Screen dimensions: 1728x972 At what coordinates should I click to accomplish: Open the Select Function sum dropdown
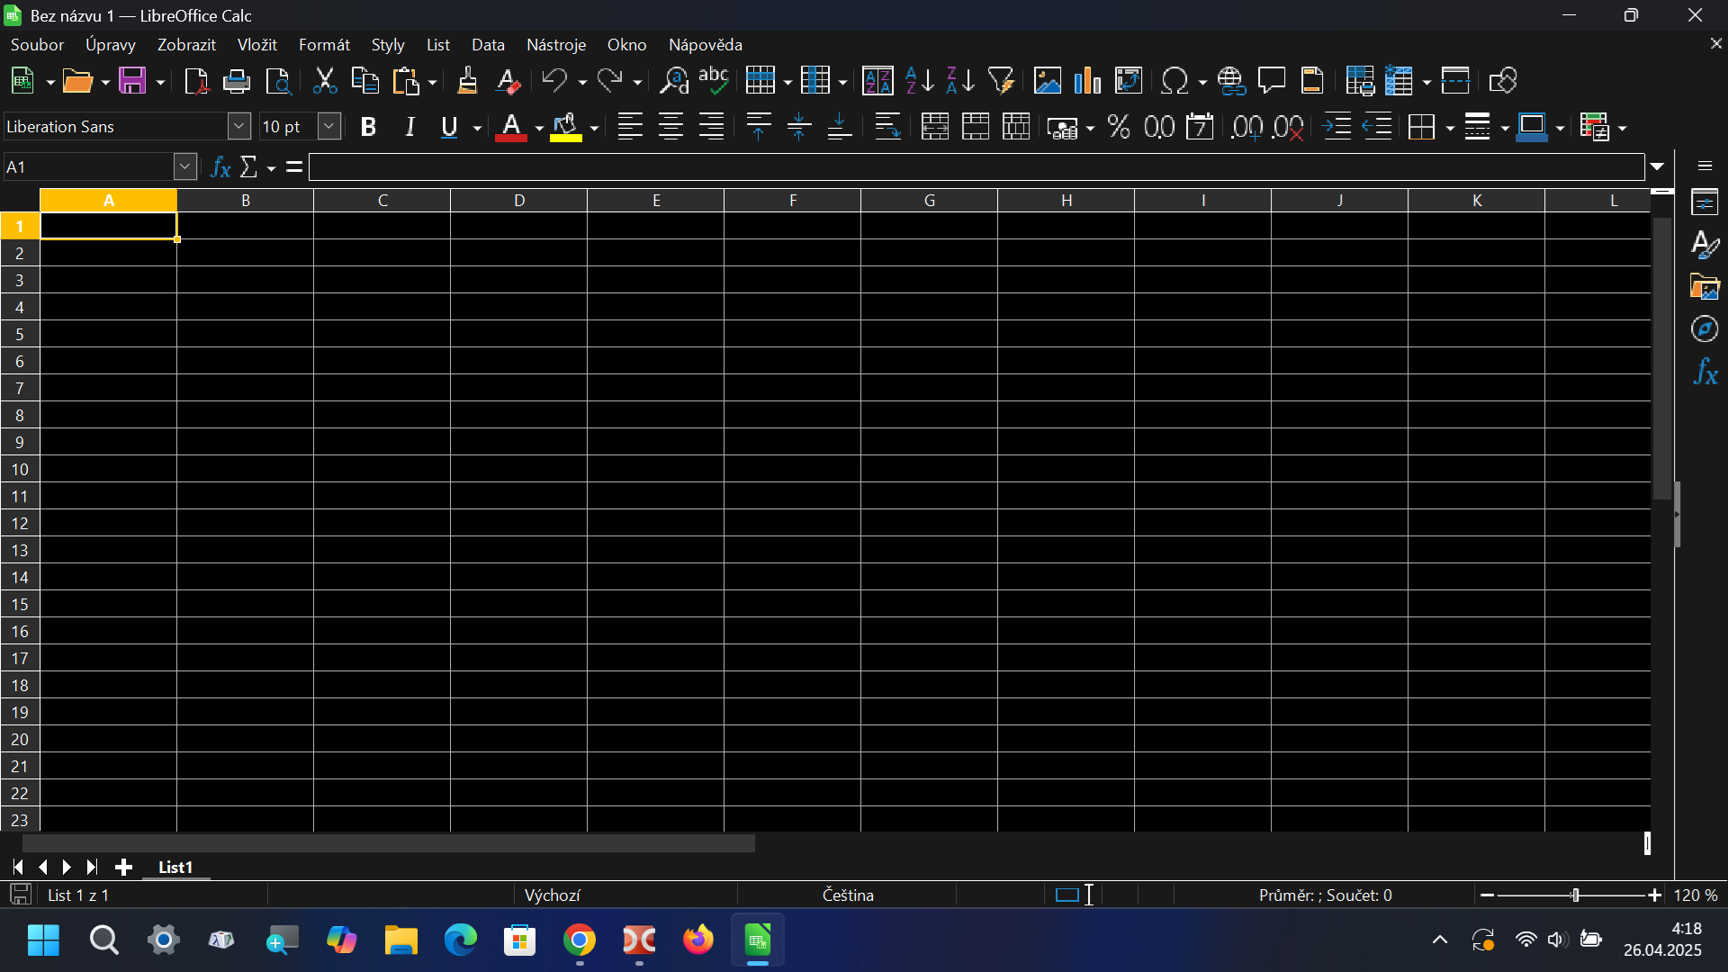[x=271, y=168]
